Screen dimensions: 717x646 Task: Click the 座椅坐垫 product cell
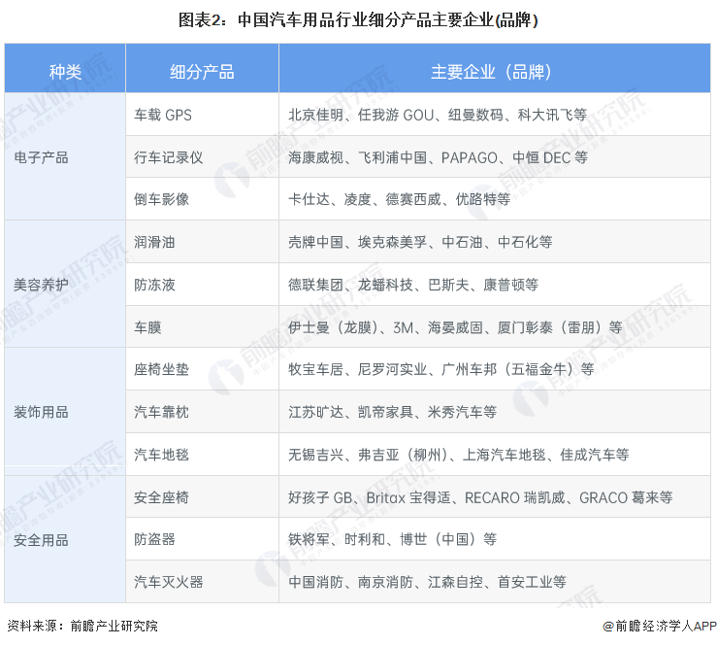point(162,369)
